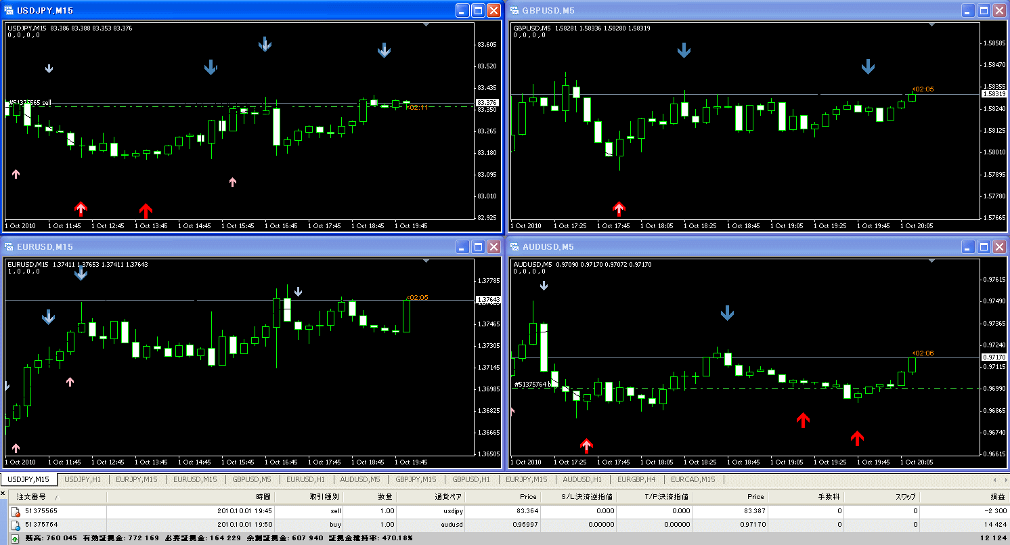This screenshot has width=1010, height=545.
Task: Click the 残高: 760 045 balance text
Action: [51, 538]
